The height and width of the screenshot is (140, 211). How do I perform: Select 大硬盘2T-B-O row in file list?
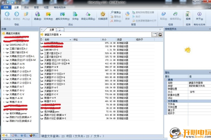pyautogui.click(x=97, y=70)
